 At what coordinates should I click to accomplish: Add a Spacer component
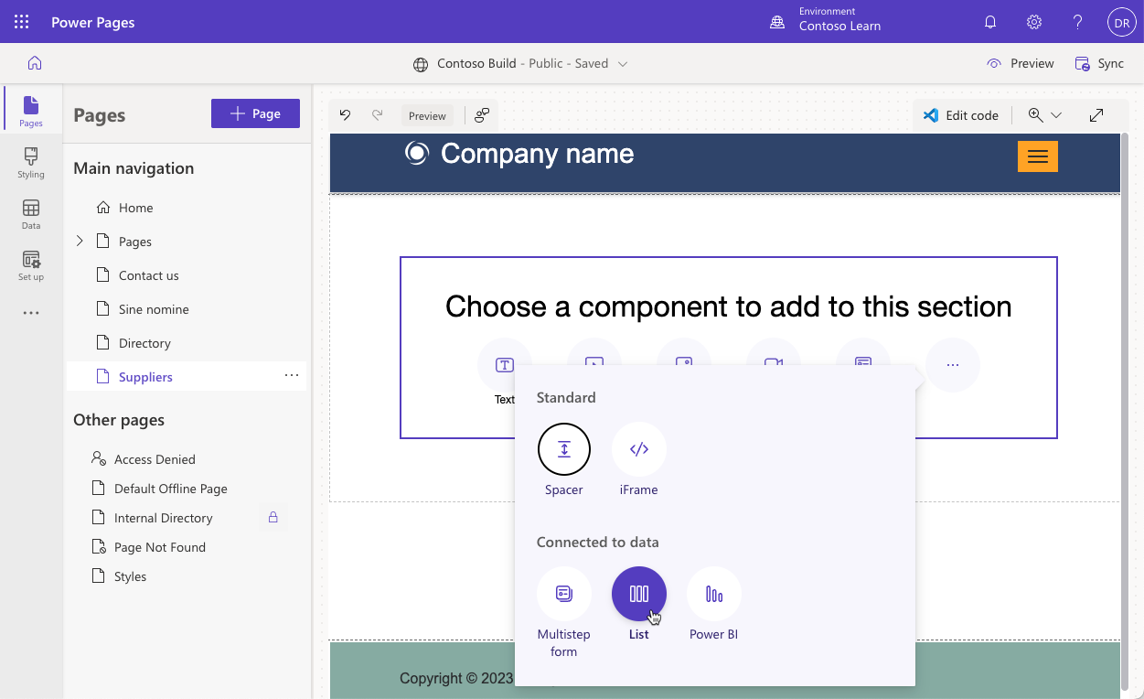pyautogui.click(x=563, y=449)
